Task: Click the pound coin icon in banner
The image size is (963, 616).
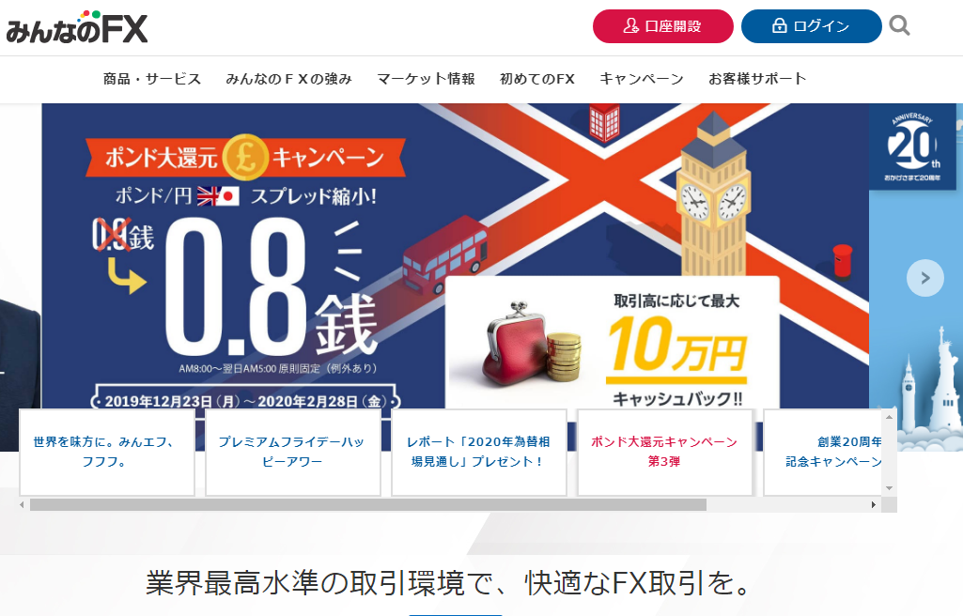Action: pyautogui.click(x=245, y=157)
